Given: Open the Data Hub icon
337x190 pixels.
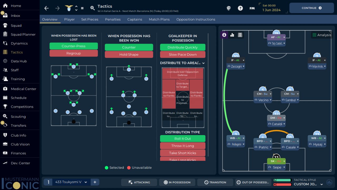Looking at the screenshot, I should click(5, 61).
